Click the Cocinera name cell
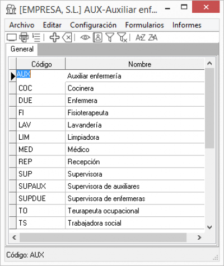 pyautogui.click(x=135, y=88)
